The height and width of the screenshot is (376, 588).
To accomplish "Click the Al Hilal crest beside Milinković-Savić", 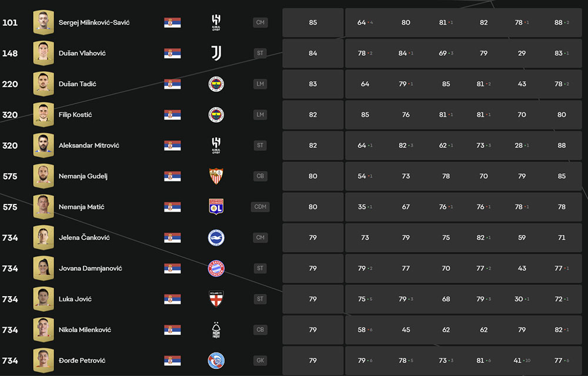I will click(x=216, y=22).
